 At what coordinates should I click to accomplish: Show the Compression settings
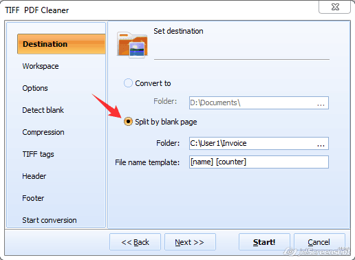click(x=43, y=132)
